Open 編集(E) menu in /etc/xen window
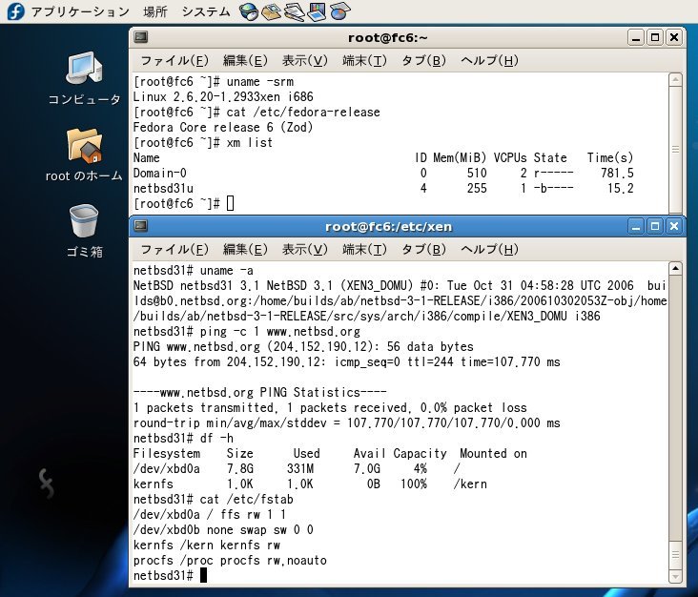The image size is (698, 597). 245,249
